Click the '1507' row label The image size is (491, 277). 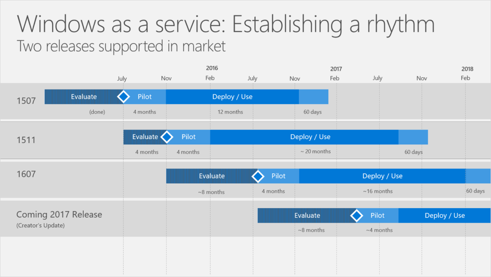click(26, 101)
